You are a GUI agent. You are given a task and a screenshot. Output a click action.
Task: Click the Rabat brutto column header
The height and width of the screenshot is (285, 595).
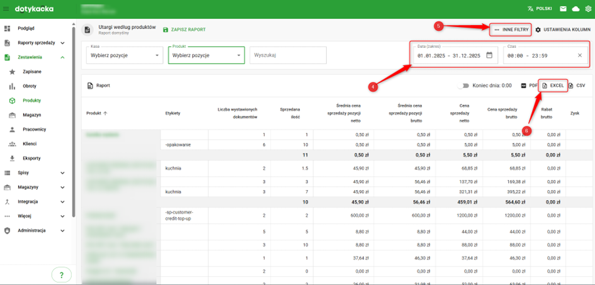pos(547,113)
